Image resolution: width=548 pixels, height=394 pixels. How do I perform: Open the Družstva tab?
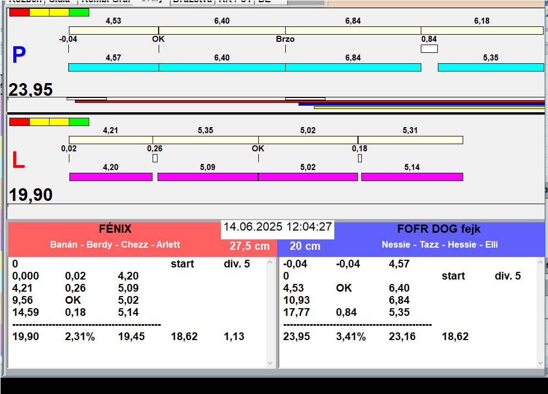coord(192,2)
